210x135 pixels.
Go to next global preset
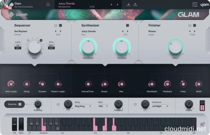118,5
